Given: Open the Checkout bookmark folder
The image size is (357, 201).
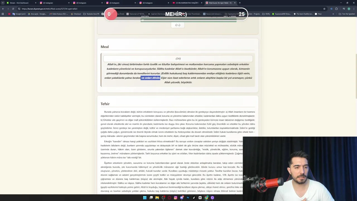Looking at the screenshot, I should tap(76, 14).
